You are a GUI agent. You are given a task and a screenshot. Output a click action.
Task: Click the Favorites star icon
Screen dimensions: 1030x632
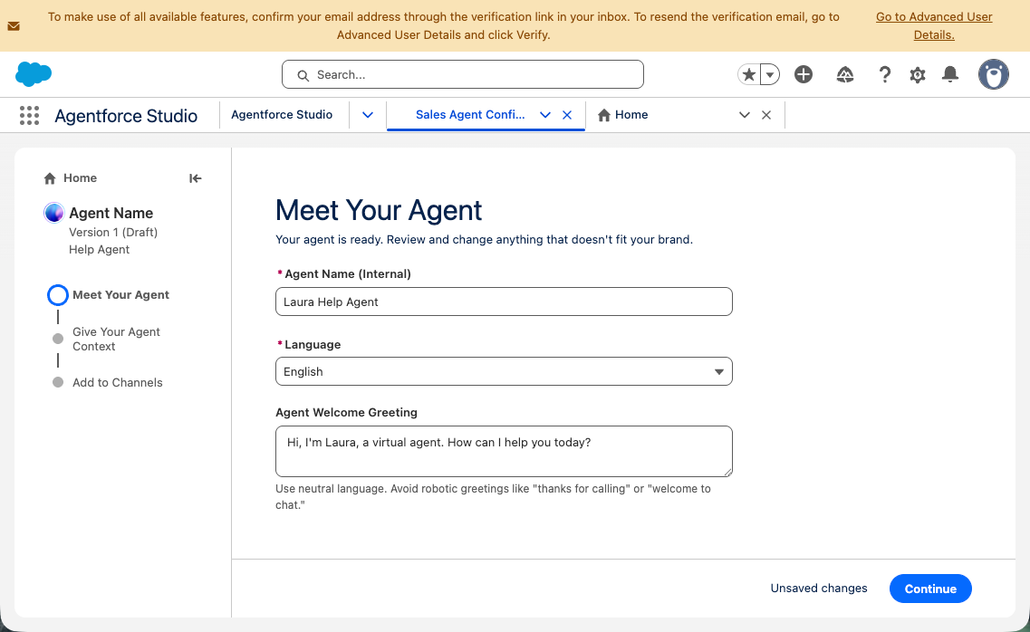[749, 74]
